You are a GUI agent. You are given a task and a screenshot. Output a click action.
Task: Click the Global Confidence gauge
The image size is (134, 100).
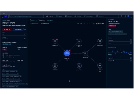pyautogui.click(x=19, y=49)
